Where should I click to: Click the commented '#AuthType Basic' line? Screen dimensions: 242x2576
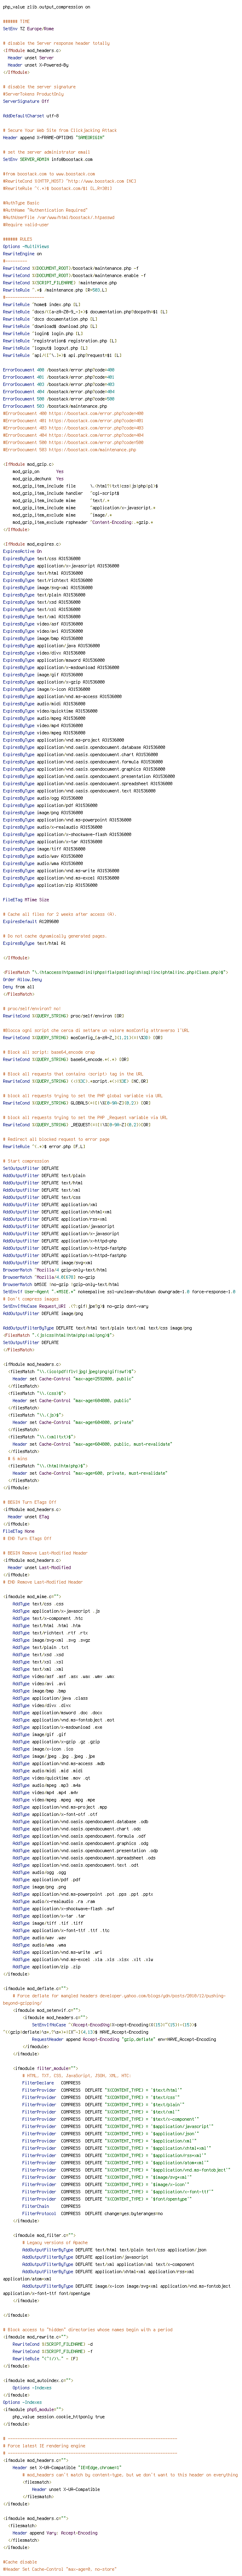[x=20, y=203]
